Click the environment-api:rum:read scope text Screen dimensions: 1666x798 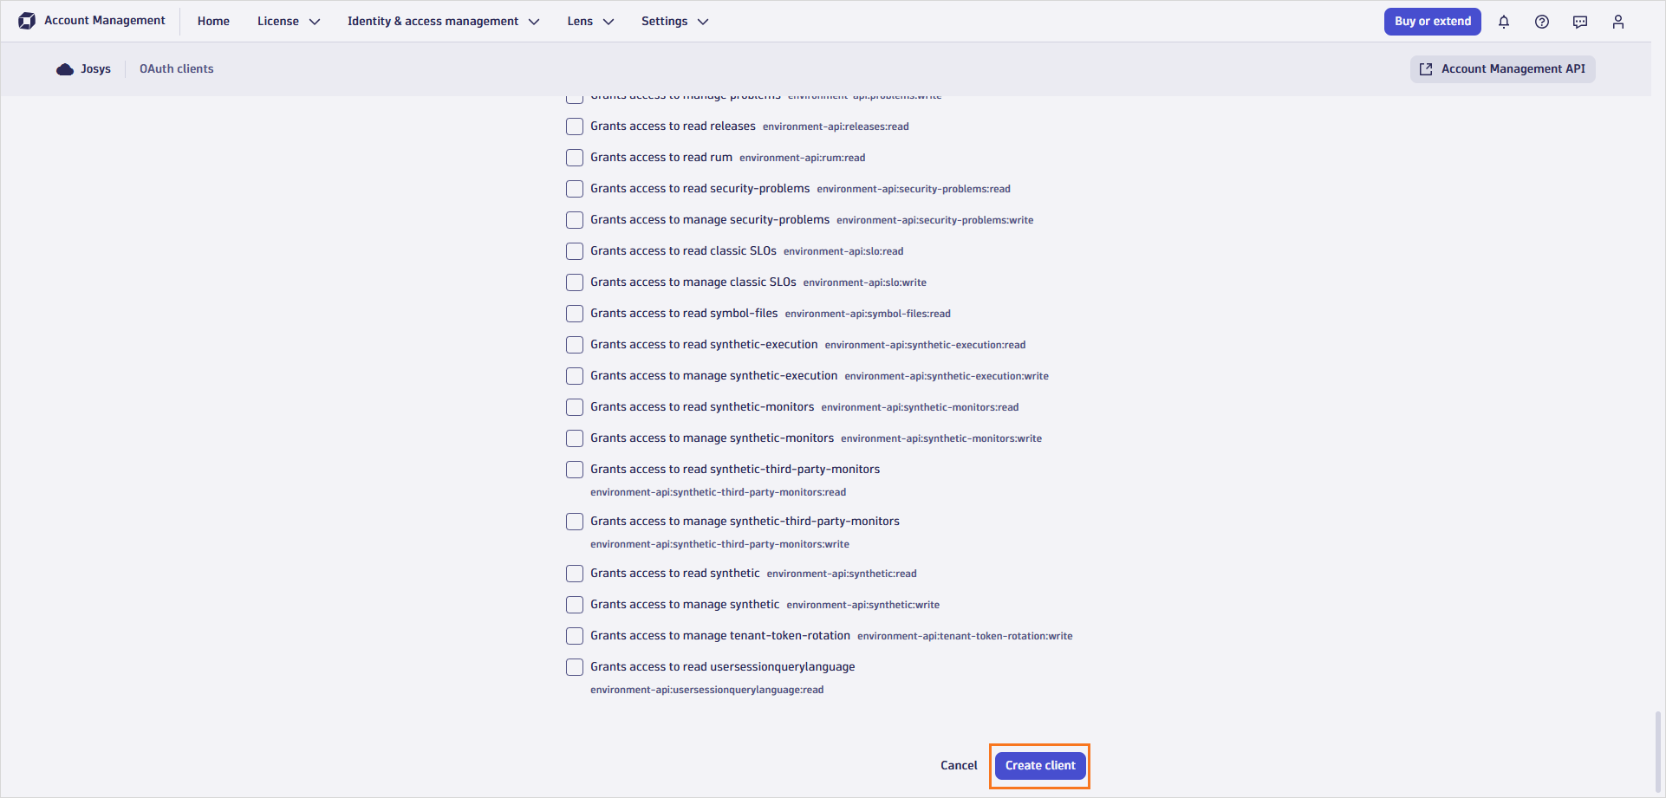(x=802, y=158)
